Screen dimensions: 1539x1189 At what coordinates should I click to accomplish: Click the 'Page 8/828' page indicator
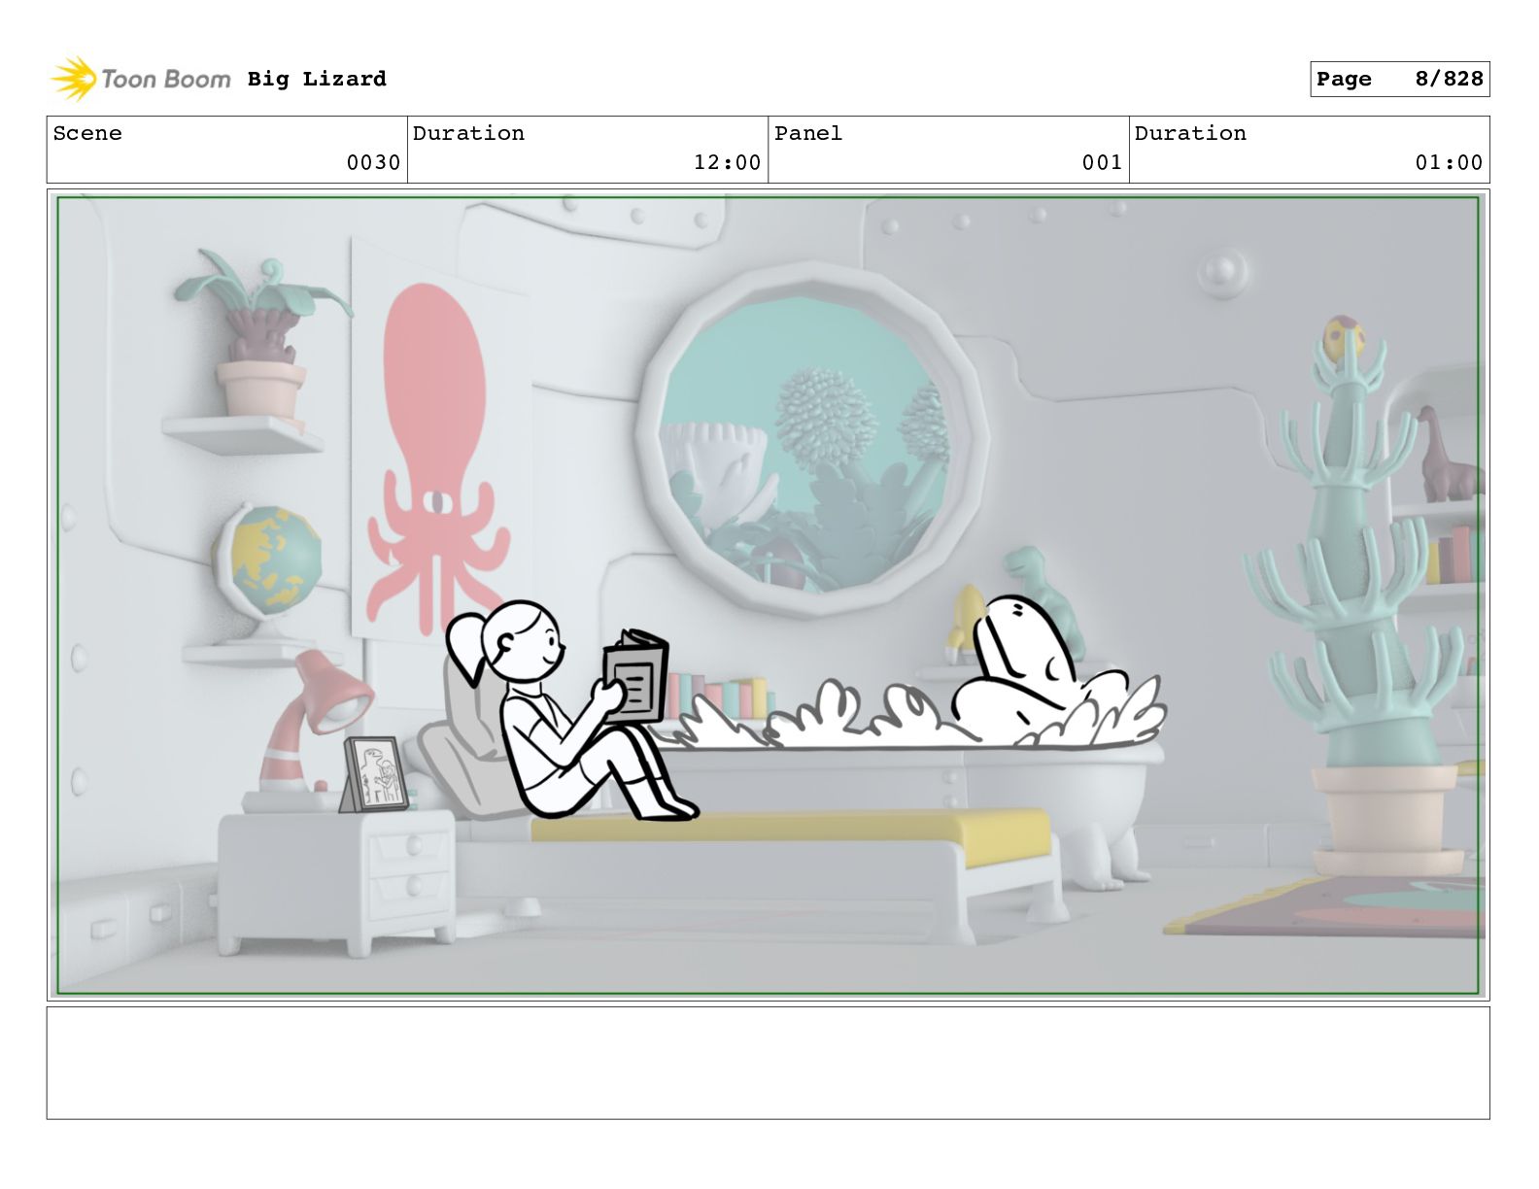(x=1399, y=80)
